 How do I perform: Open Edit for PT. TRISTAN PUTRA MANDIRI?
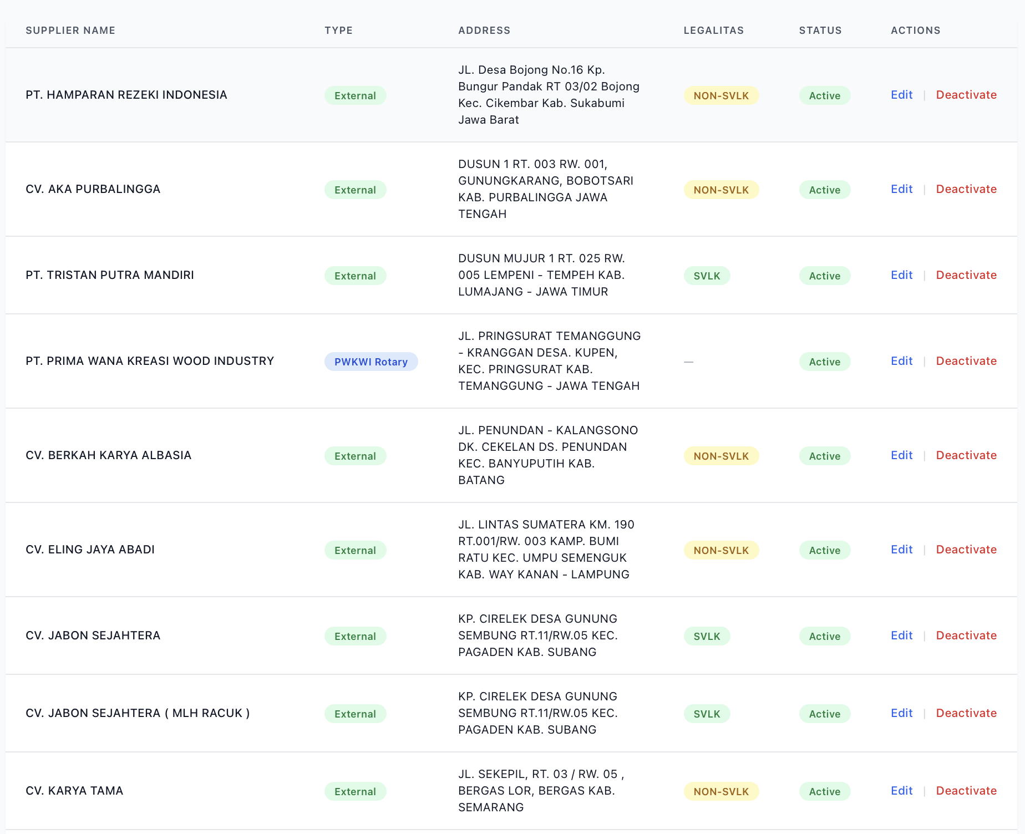901,275
